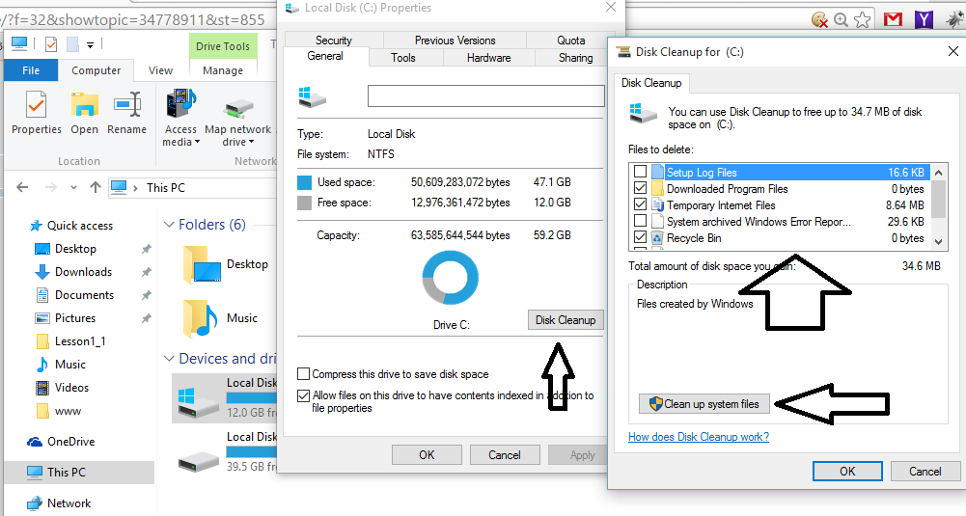Image resolution: width=966 pixels, height=516 pixels.
Task: Click the Up arrow in File Explorer
Action: tap(95, 187)
